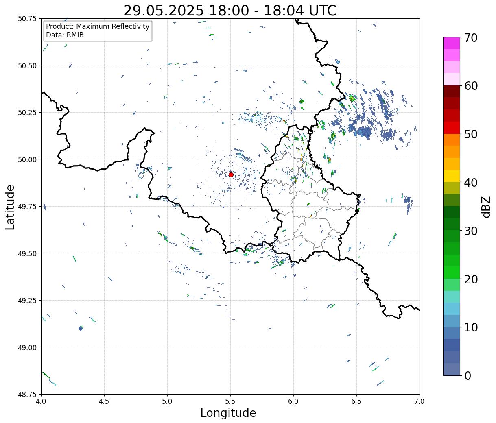Click the cyan swatch between the 10 and 20 ticks
The width and height of the screenshot is (496, 423).
452,309
